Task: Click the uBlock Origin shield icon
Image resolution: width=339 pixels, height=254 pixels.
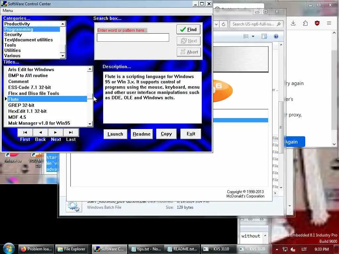Action: tap(317, 23)
